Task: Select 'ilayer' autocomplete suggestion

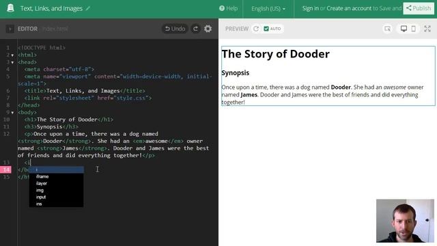Action: (x=56, y=183)
